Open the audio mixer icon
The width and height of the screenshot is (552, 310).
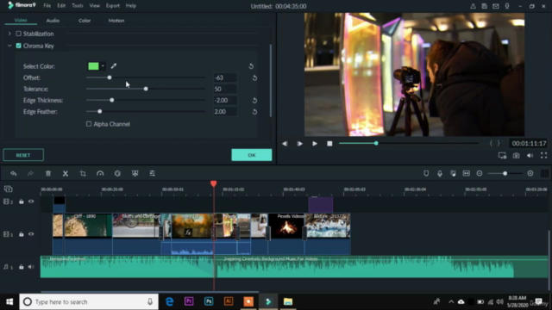coord(453,173)
